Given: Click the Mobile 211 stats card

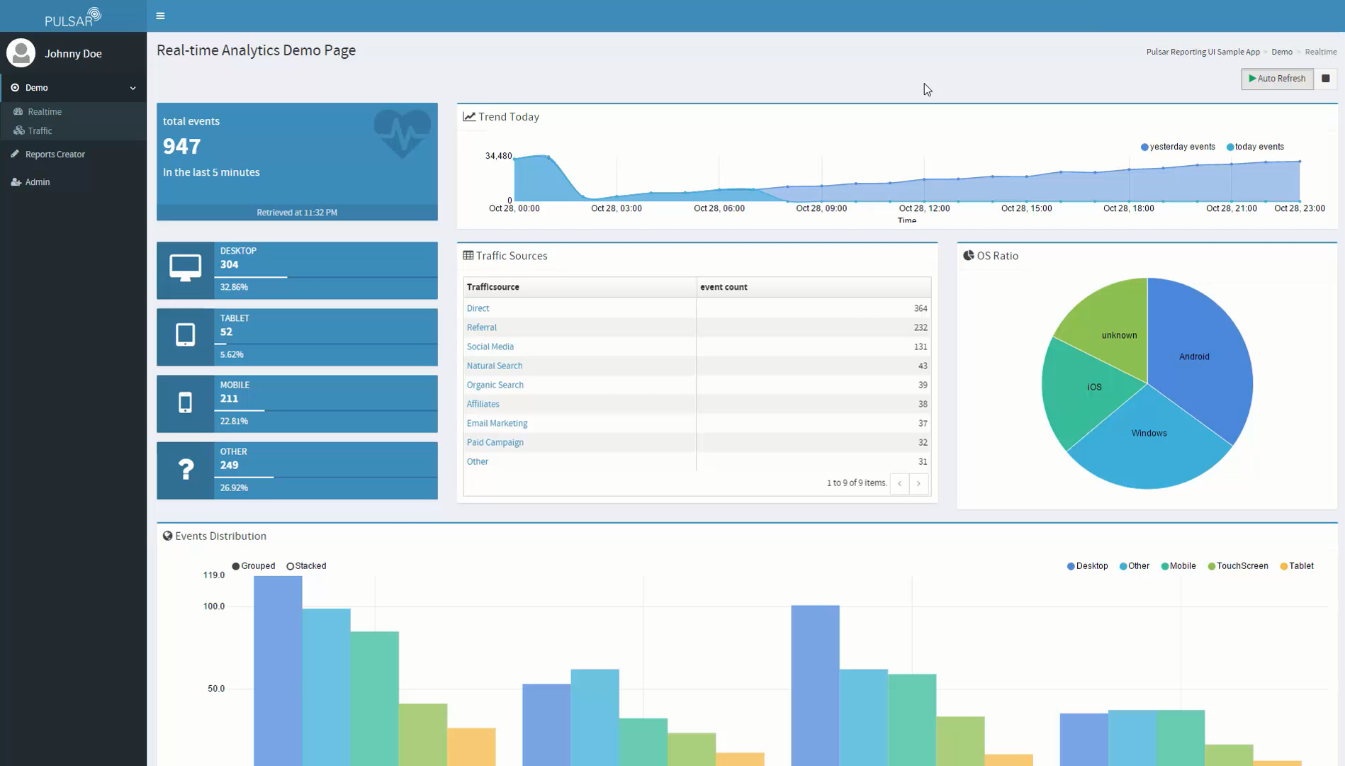Looking at the screenshot, I should click(297, 404).
